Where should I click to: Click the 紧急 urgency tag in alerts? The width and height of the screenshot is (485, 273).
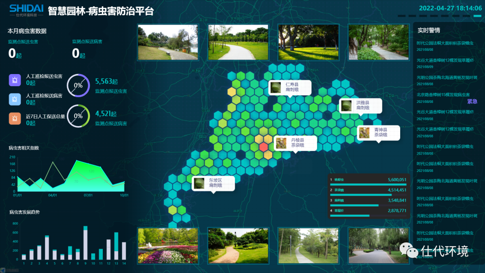point(472,101)
